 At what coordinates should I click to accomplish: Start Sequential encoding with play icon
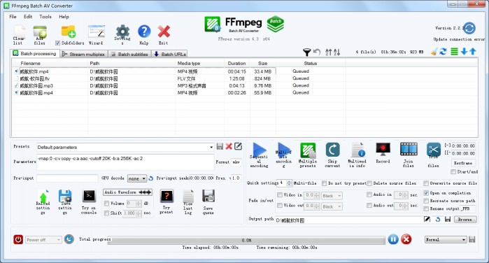[x=259, y=150]
